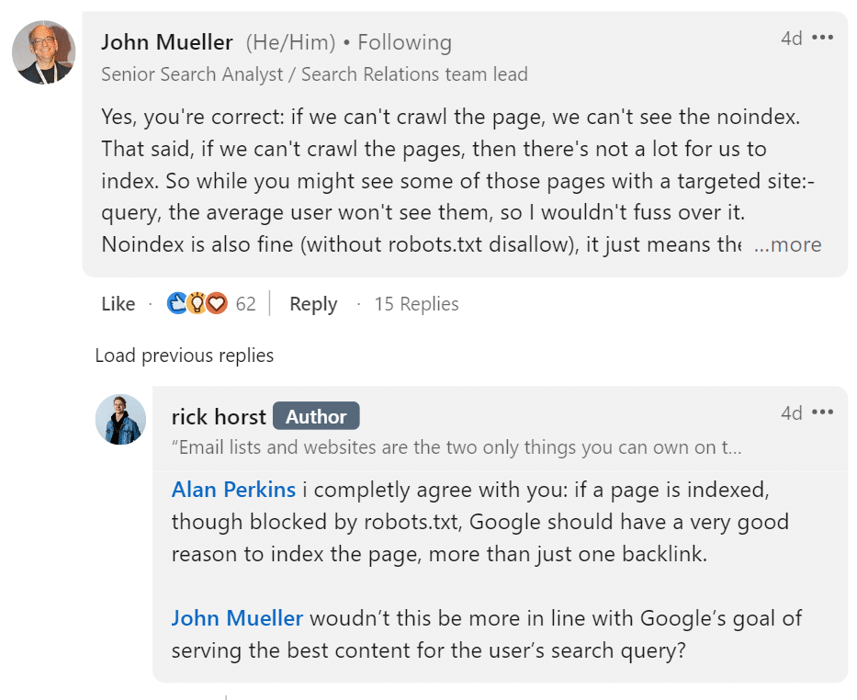Click the blue thumbs-up reaction icon
This screenshot has height=700, width=857.
click(176, 304)
